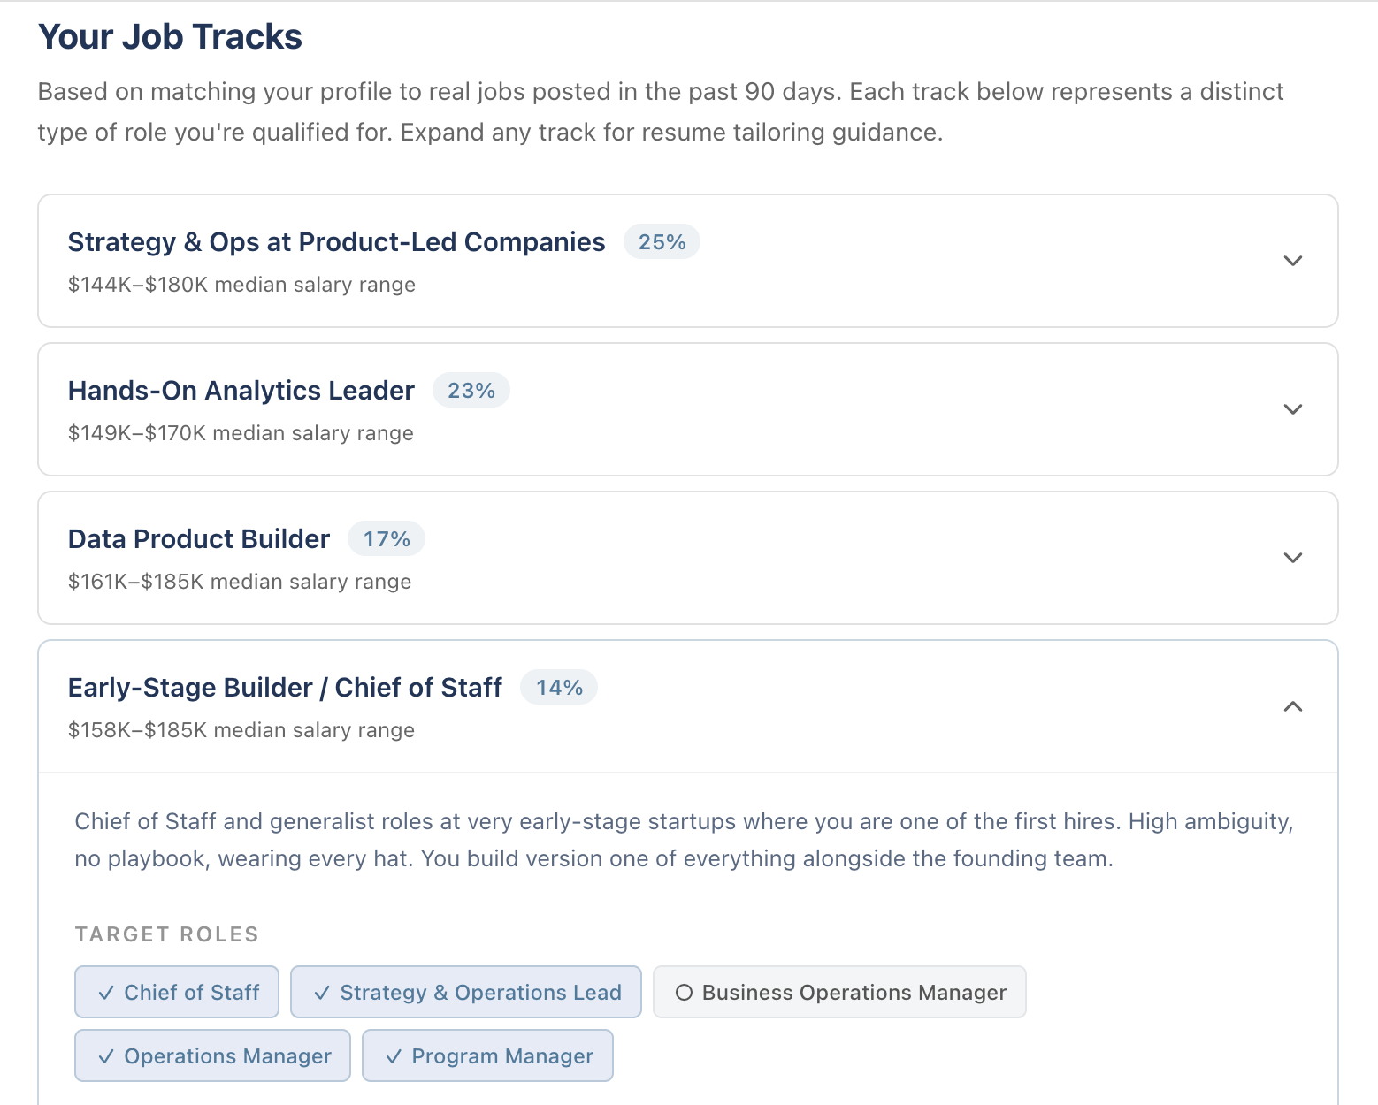1378x1105 pixels.
Task: Toggle the Chief of Staff role chip
Action: pos(177,992)
